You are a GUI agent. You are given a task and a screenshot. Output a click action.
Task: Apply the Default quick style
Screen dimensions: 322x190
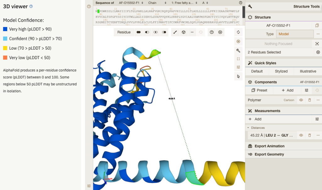coord(257,71)
